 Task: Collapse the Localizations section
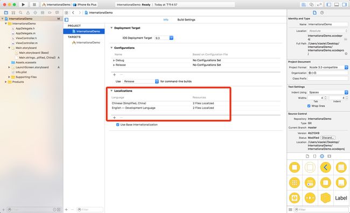(111, 91)
